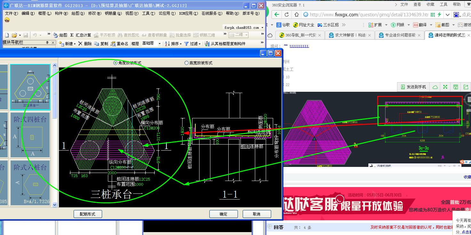Image resolution: width=471 pixels, height=235 pixels.
Task: Click the 确定 confirm button
Action: pos(223,214)
